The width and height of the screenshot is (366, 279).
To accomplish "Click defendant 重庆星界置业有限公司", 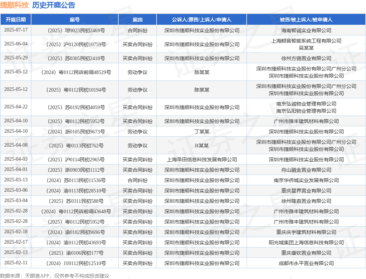I will click(306, 191).
